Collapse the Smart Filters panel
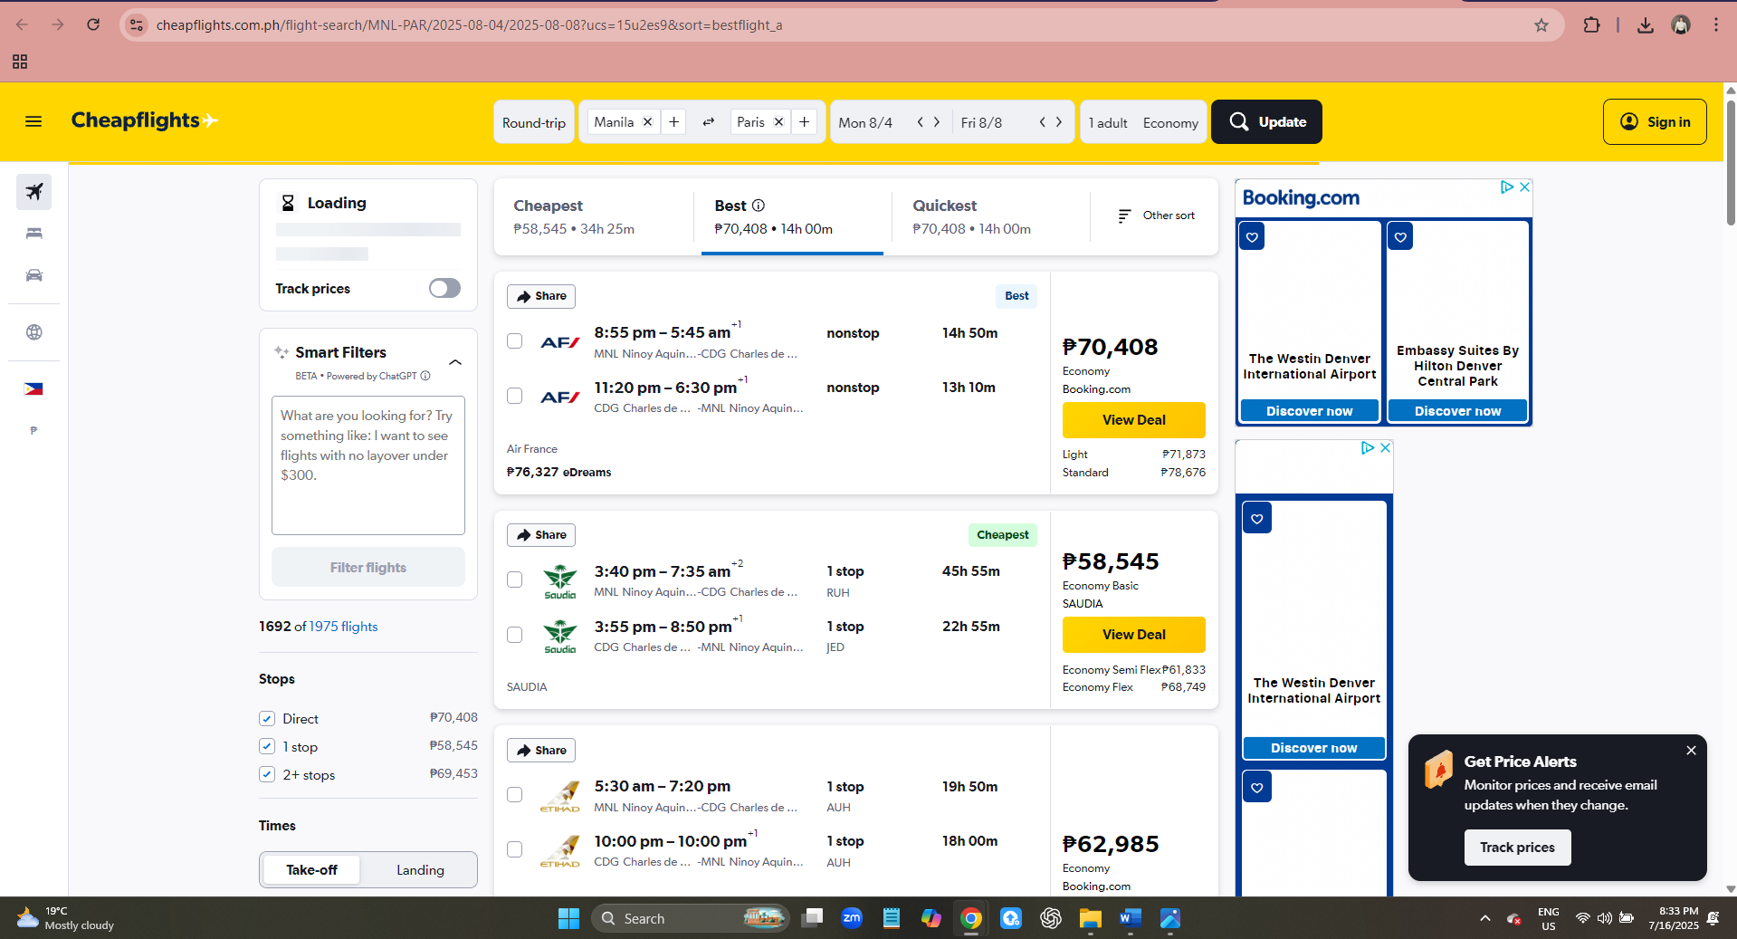The height and width of the screenshot is (939, 1737). coord(455,362)
